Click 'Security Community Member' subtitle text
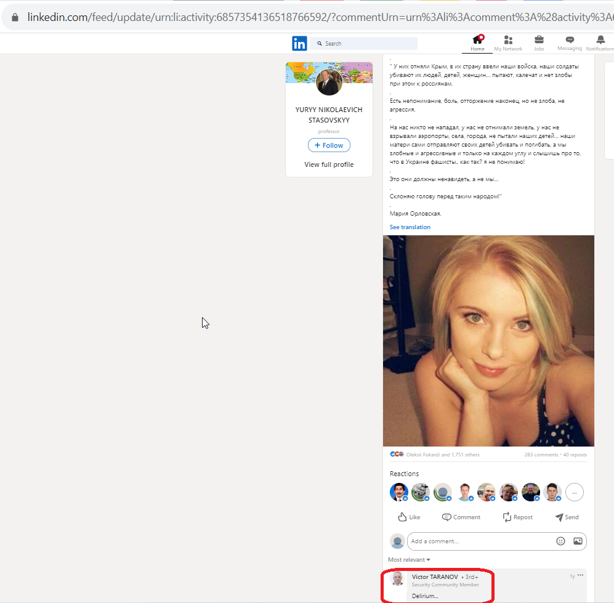 pos(445,585)
